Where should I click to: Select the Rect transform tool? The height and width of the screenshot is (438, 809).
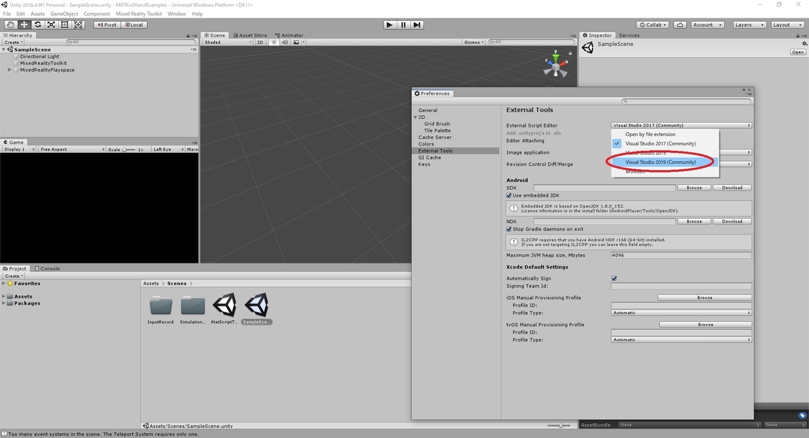tap(65, 25)
